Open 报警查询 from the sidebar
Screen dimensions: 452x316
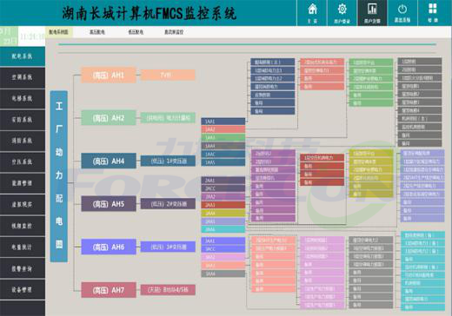click(x=23, y=268)
